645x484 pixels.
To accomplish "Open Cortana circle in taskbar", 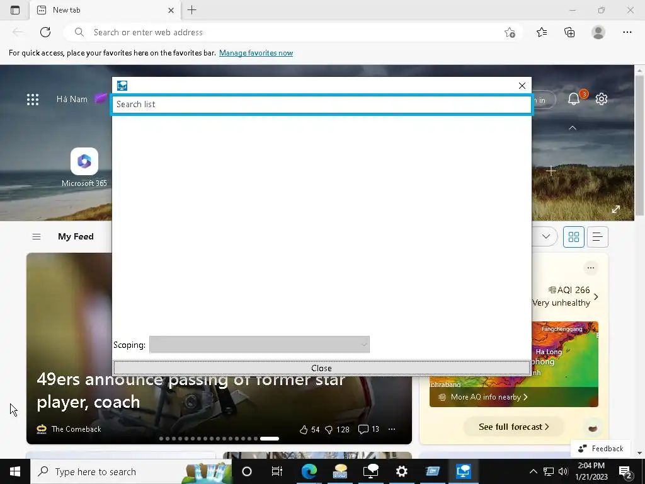I will pyautogui.click(x=247, y=471).
